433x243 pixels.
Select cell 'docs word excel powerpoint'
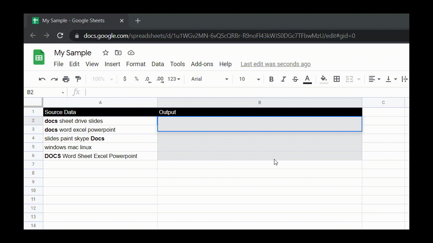coord(100,130)
